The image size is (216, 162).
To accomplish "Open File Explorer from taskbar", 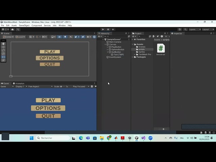I will [102, 138].
